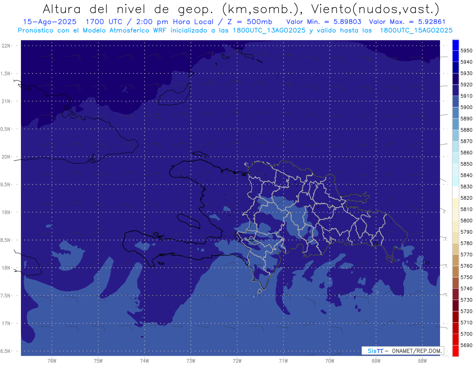This screenshot has height=366, width=474.
Task: Click the '17N' latitude label
Action: click(x=6, y=323)
